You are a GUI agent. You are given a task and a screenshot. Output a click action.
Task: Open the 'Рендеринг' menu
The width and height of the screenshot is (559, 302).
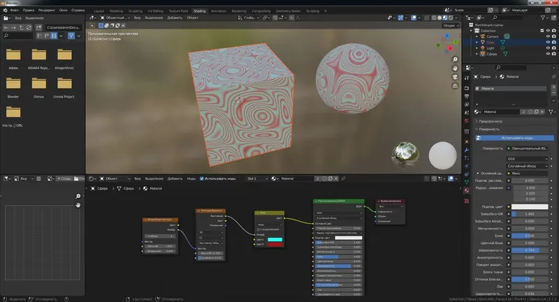pyautogui.click(x=48, y=11)
